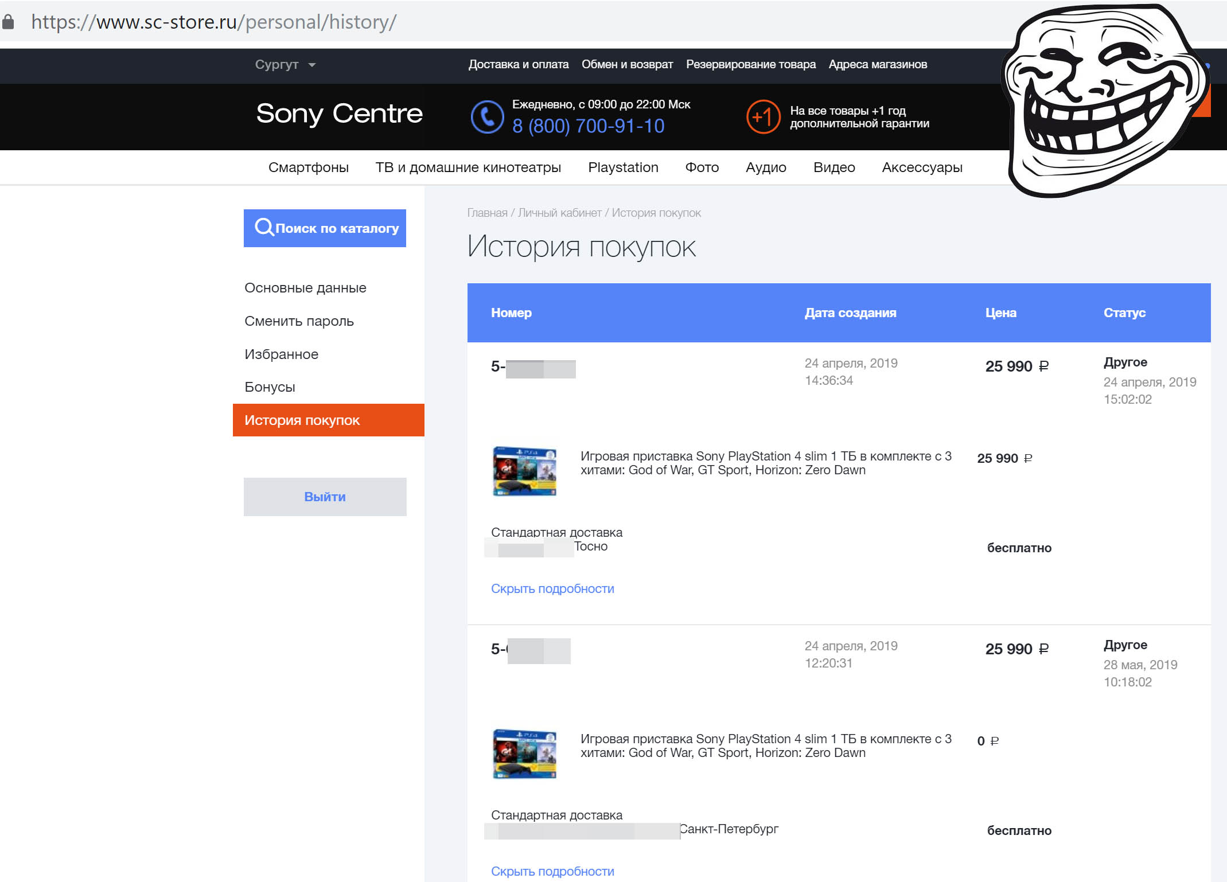Open second order's PlayStation bundle thumbnail

tap(524, 754)
